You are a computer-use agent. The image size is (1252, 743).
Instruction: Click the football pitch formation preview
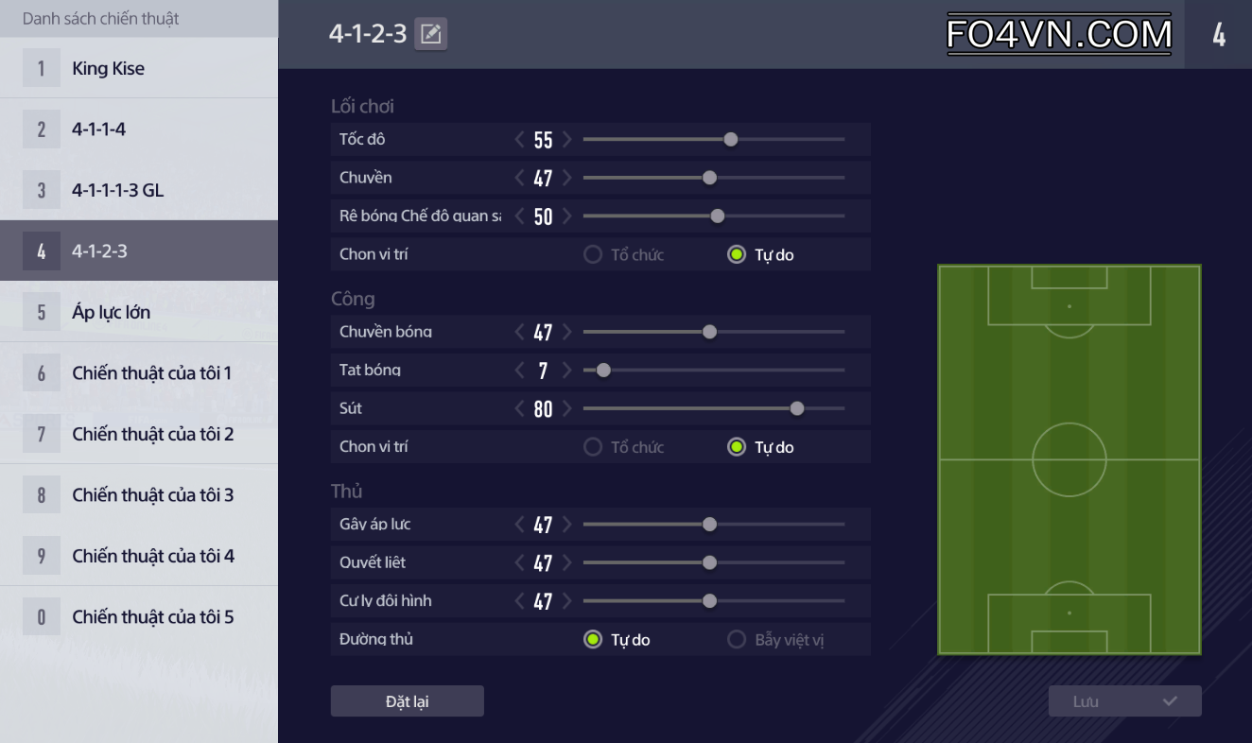(x=1069, y=459)
